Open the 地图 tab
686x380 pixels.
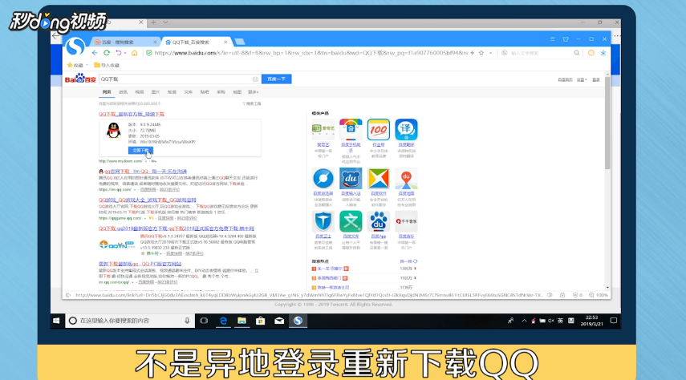point(237,92)
